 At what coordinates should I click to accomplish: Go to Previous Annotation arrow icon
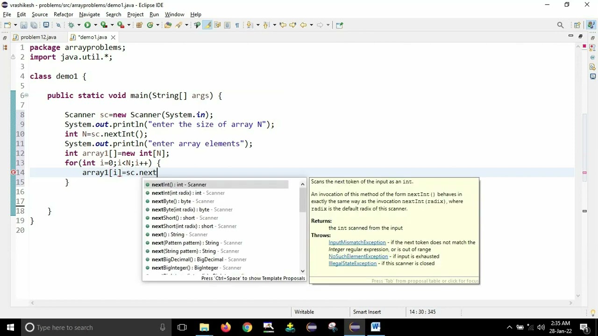pyautogui.click(x=266, y=25)
